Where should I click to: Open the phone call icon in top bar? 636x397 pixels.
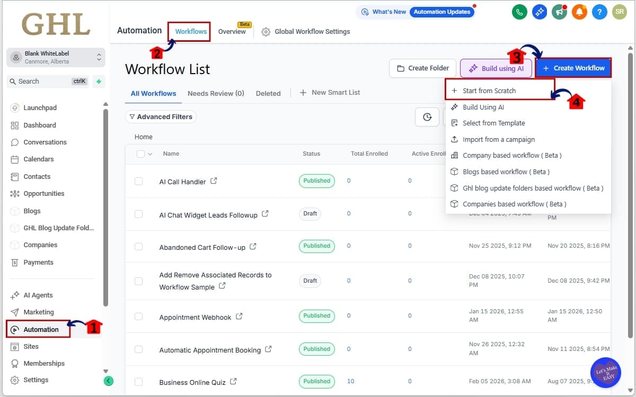pos(519,11)
